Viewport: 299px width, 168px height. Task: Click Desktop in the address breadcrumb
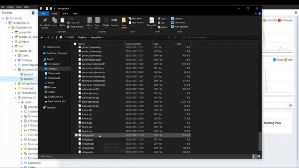pos(82,37)
